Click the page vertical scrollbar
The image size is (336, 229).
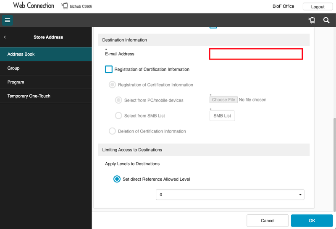click(x=334, y=164)
